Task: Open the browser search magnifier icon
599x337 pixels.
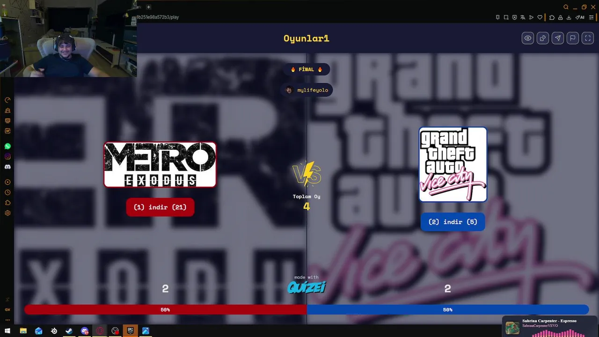Action: coord(566,7)
